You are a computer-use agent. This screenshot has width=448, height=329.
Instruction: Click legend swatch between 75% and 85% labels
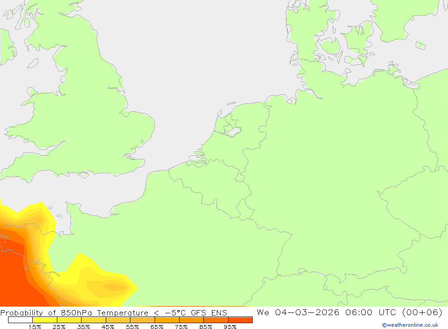pyautogui.click(x=191, y=320)
